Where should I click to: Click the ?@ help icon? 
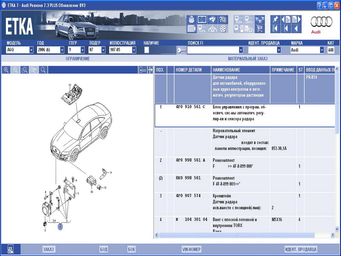tap(223, 20)
